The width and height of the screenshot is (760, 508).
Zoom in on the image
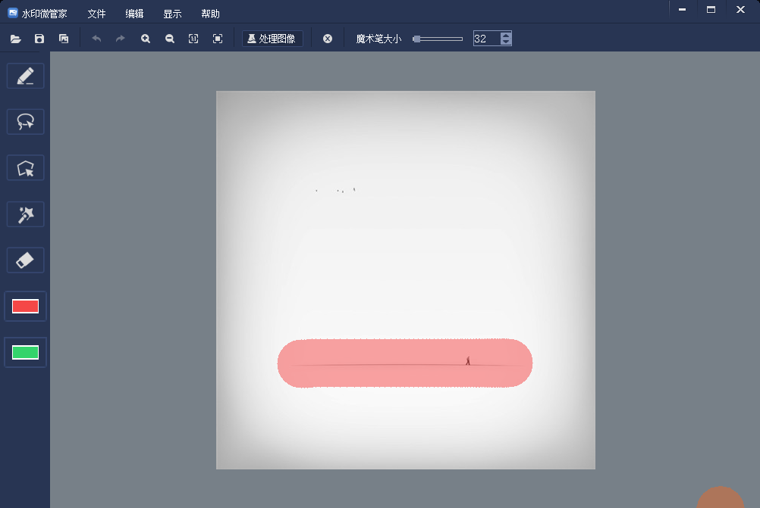(x=146, y=39)
